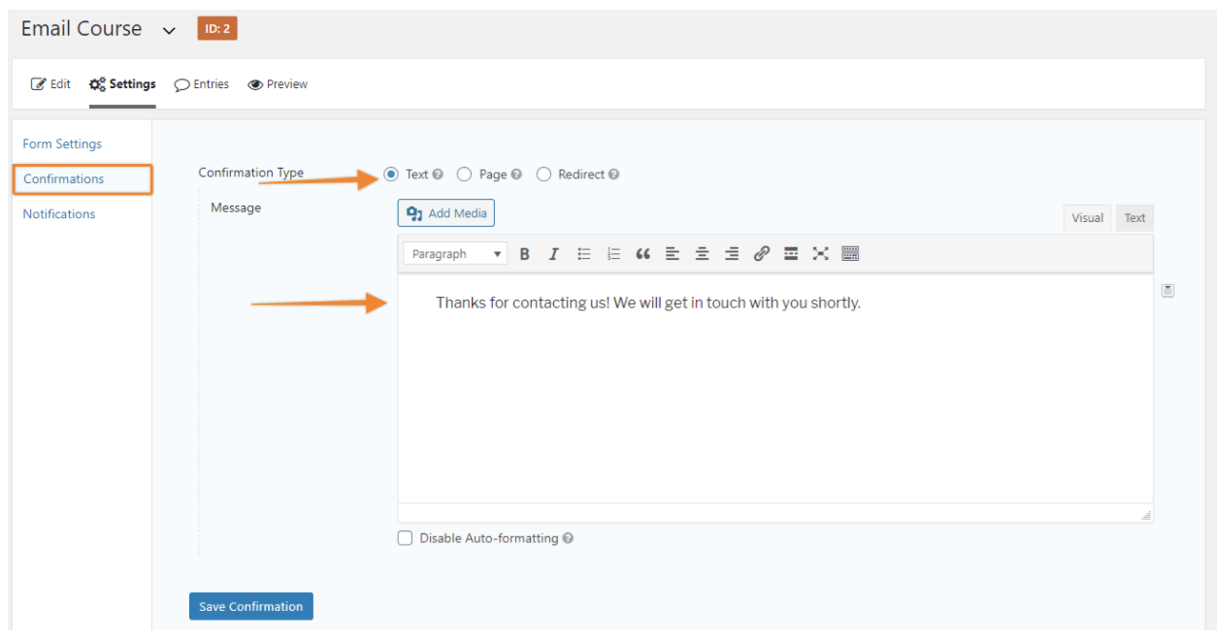Click inside the message text area
1217x640 pixels.
775,388
